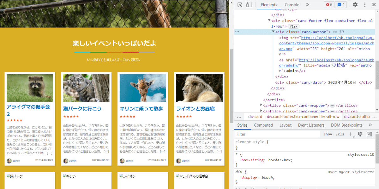Open the Event Listeners tab

click(311, 125)
